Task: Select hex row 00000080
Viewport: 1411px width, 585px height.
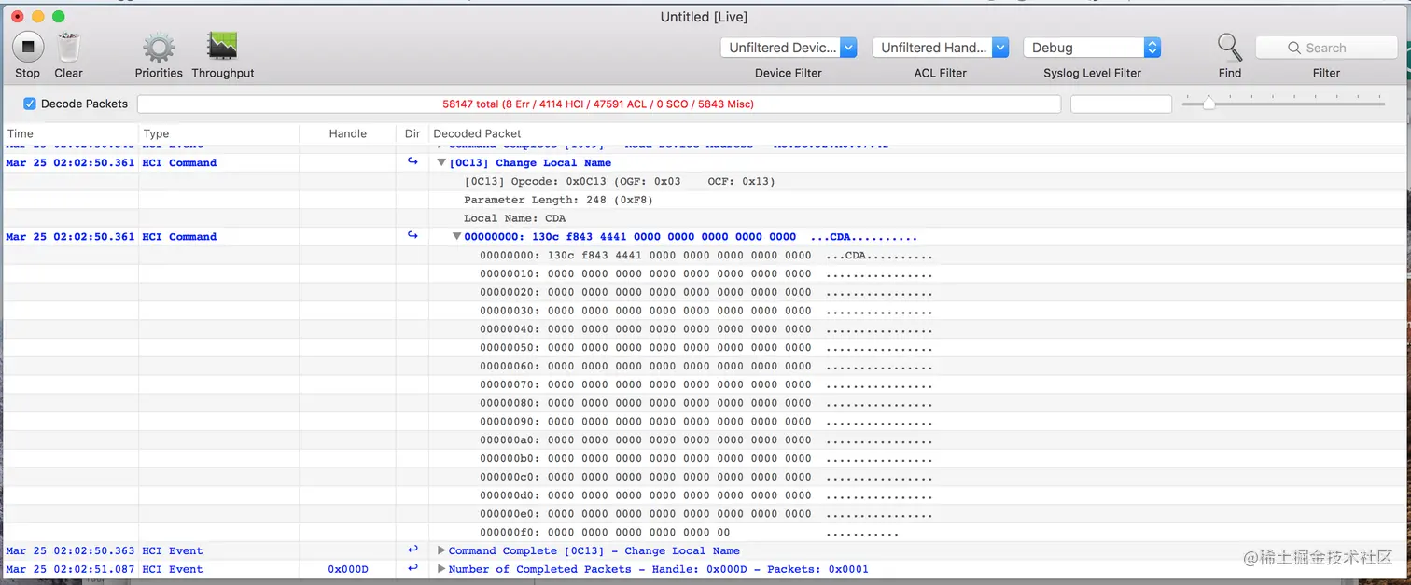Action: point(705,403)
